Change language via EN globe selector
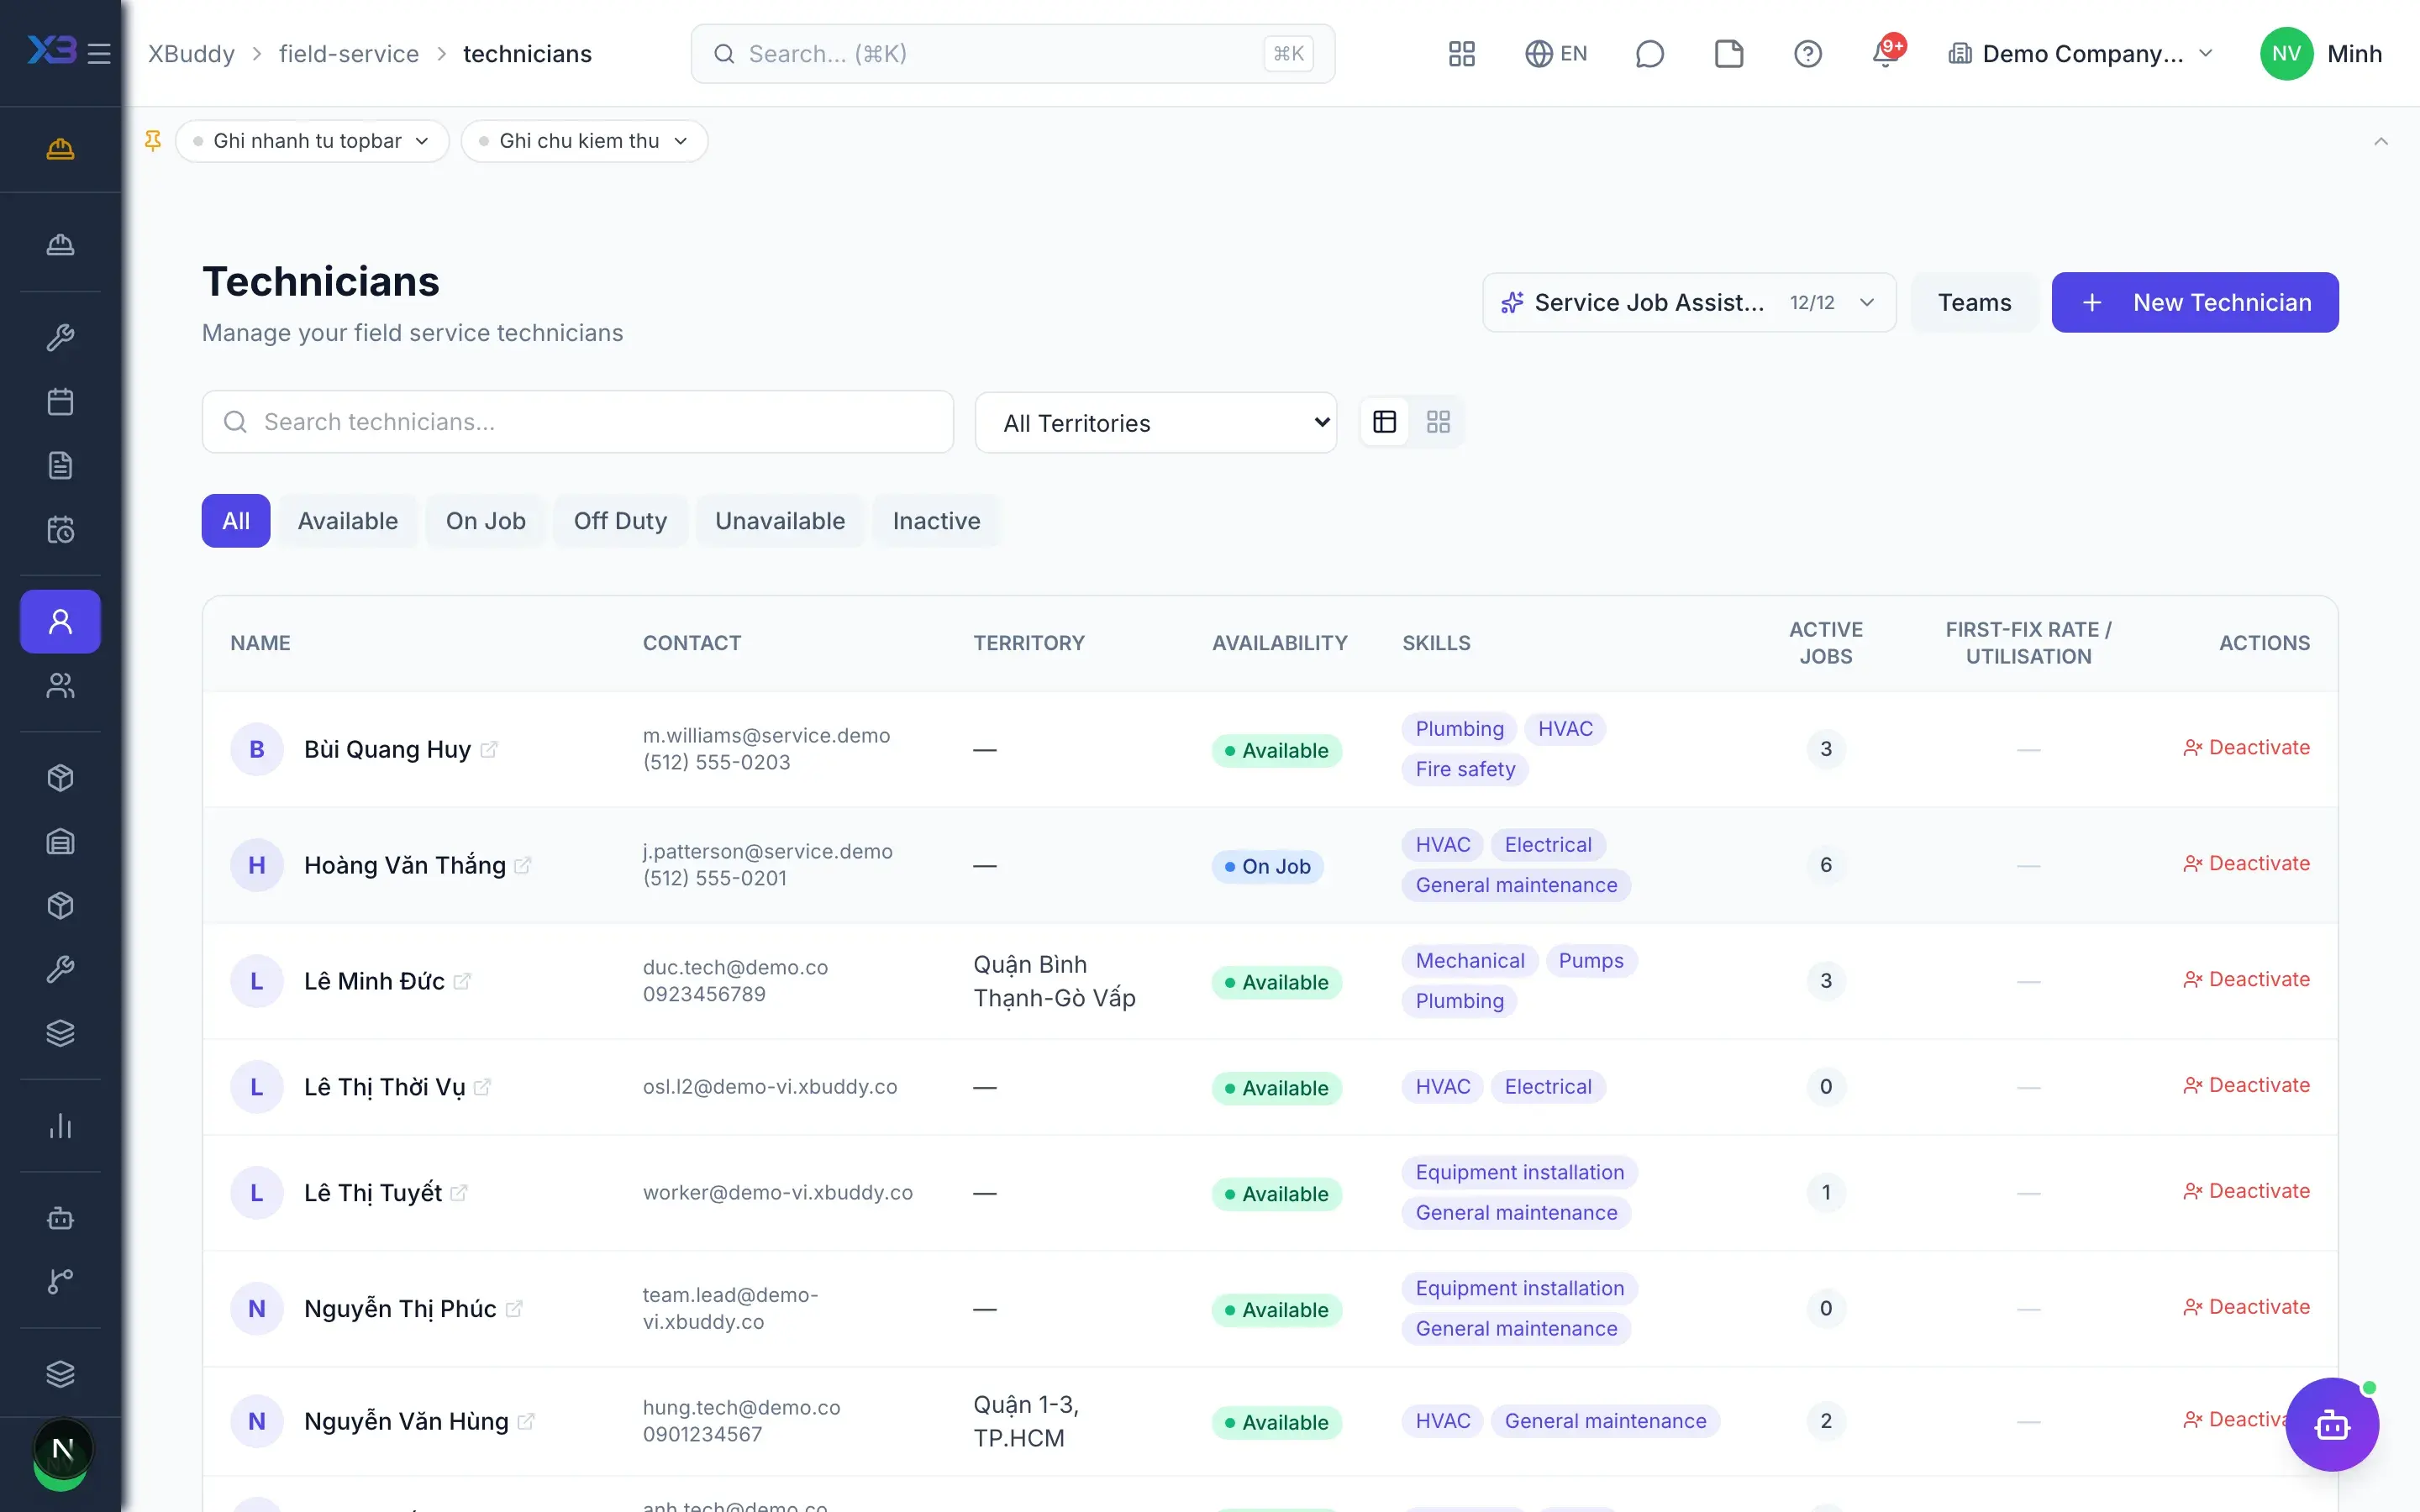This screenshot has width=2420, height=1512. tap(1556, 53)
